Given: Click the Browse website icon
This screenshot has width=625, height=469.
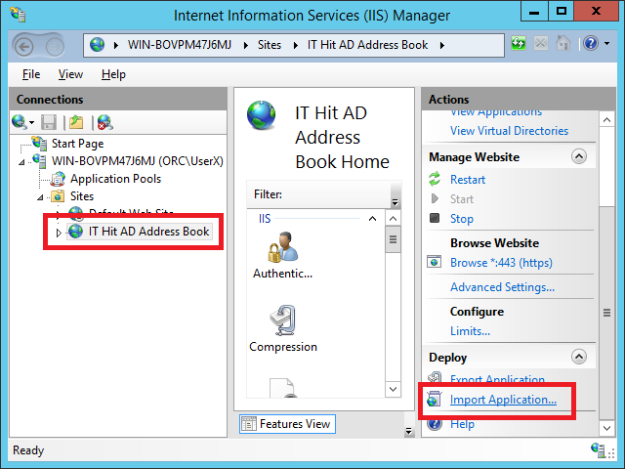Looking at the screenshot, I should [x=434, y=262].
